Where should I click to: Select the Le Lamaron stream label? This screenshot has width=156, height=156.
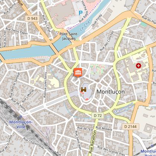[x=124, y=108]
